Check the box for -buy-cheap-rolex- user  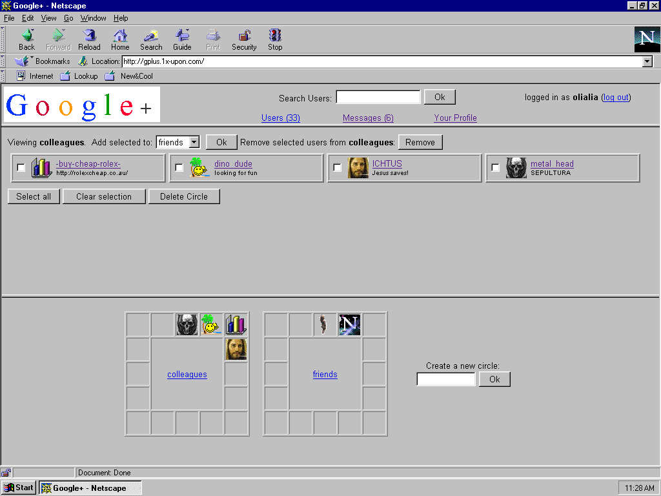click(21, 168)
